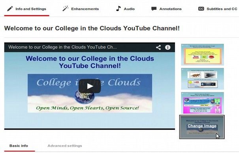Open the Info and Settings tab

(27, 9)
